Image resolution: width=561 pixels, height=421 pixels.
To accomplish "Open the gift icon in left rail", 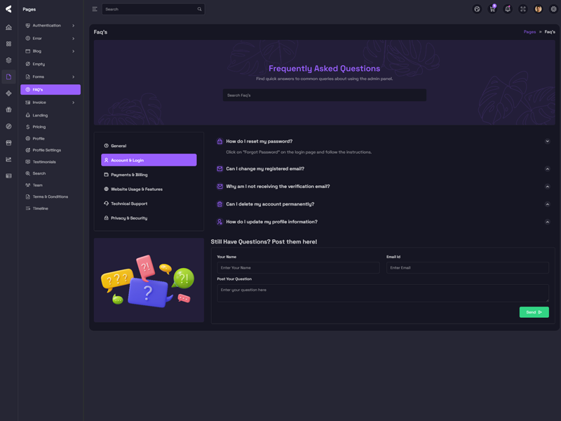I will [x=9, y=110].
